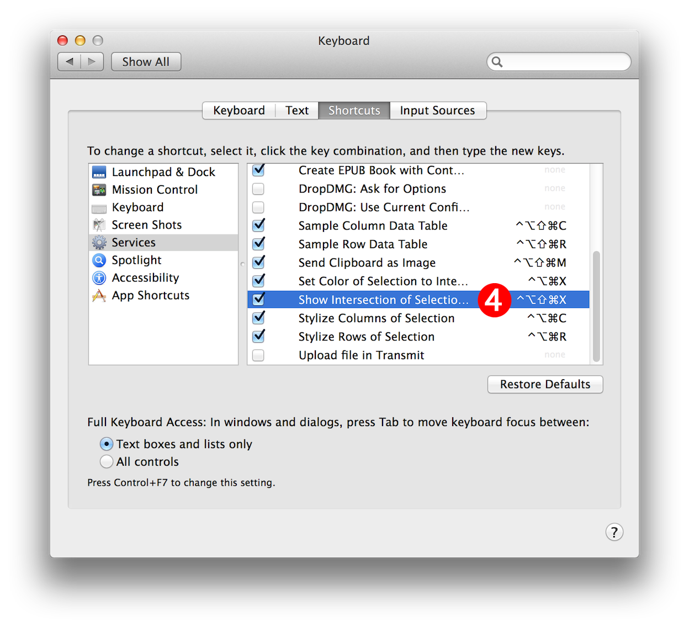Select Stylize Rows of Selection row
Screen dimensions: 689x627
(x=418, y=337)
